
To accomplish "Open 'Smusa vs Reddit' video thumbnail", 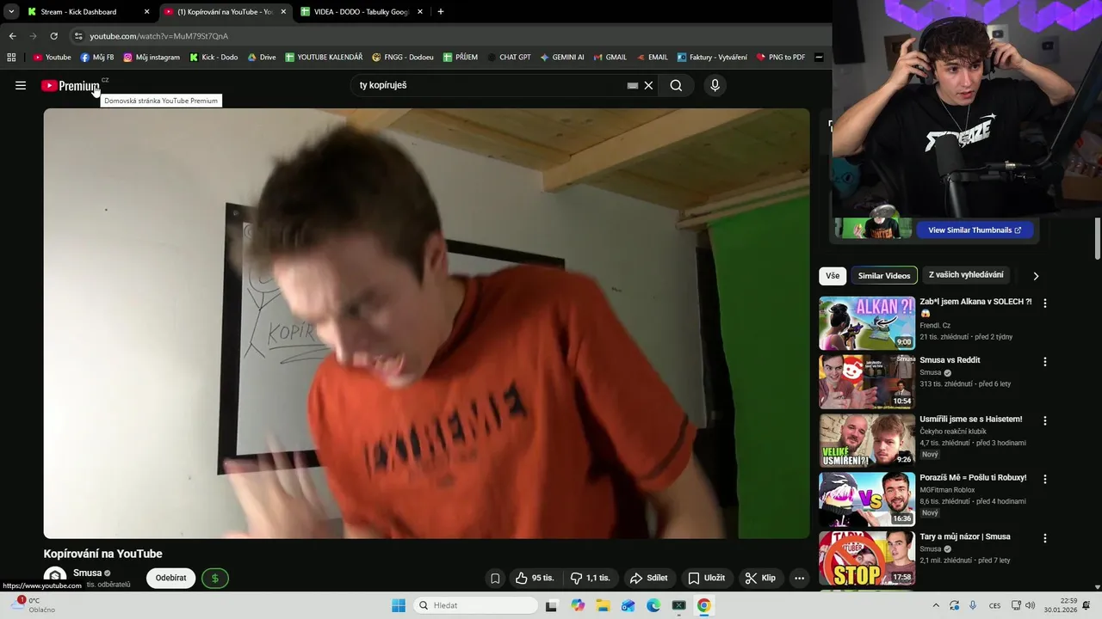I will [866, 382].
